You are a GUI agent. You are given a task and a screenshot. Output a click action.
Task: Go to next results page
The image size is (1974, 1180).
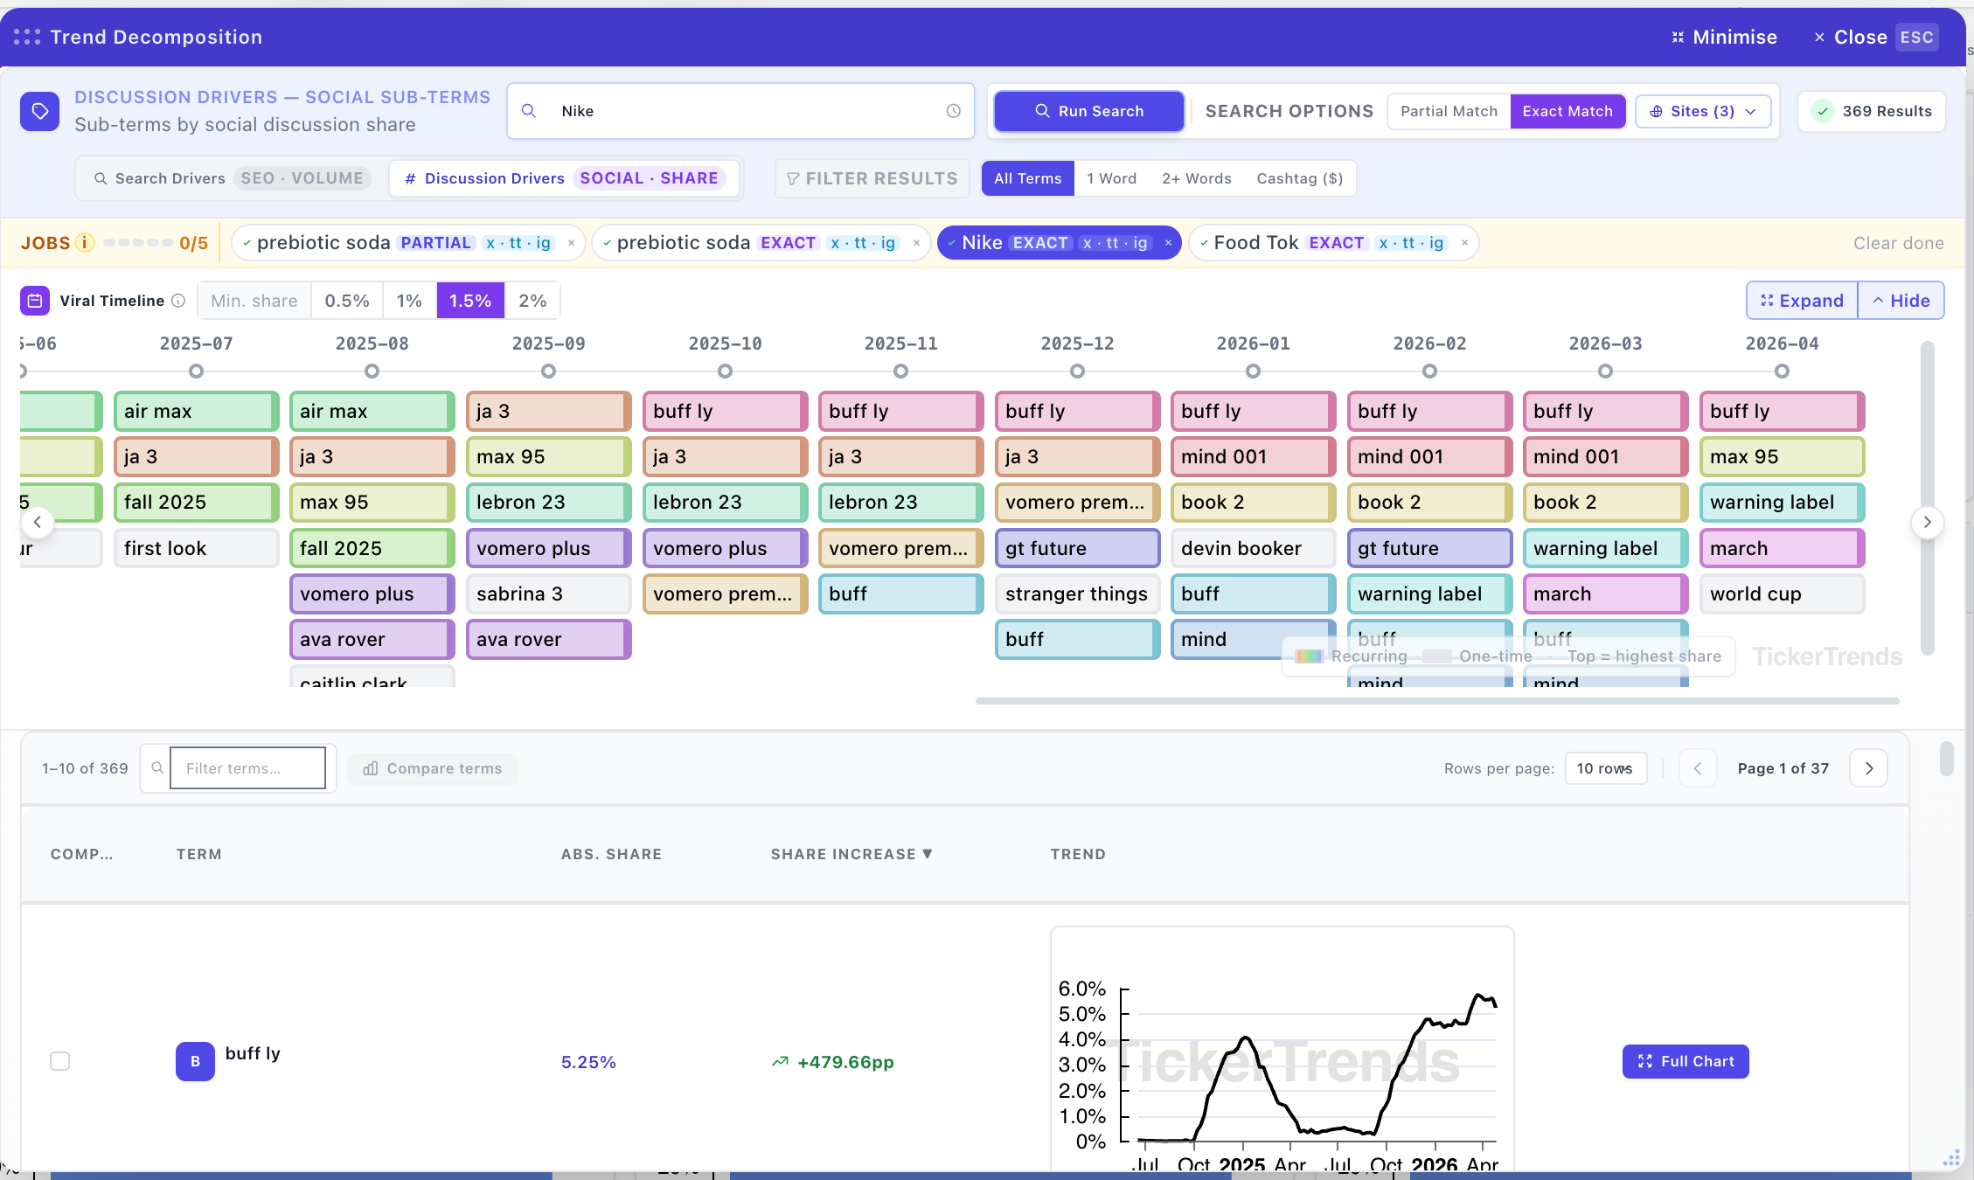(1868, 768)
